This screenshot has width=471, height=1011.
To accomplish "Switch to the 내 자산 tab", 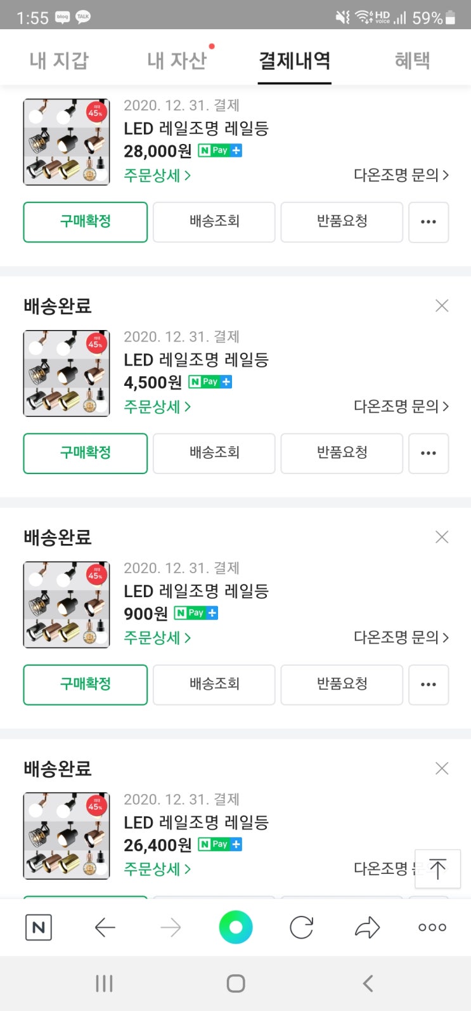I will (x=177, y=60).
